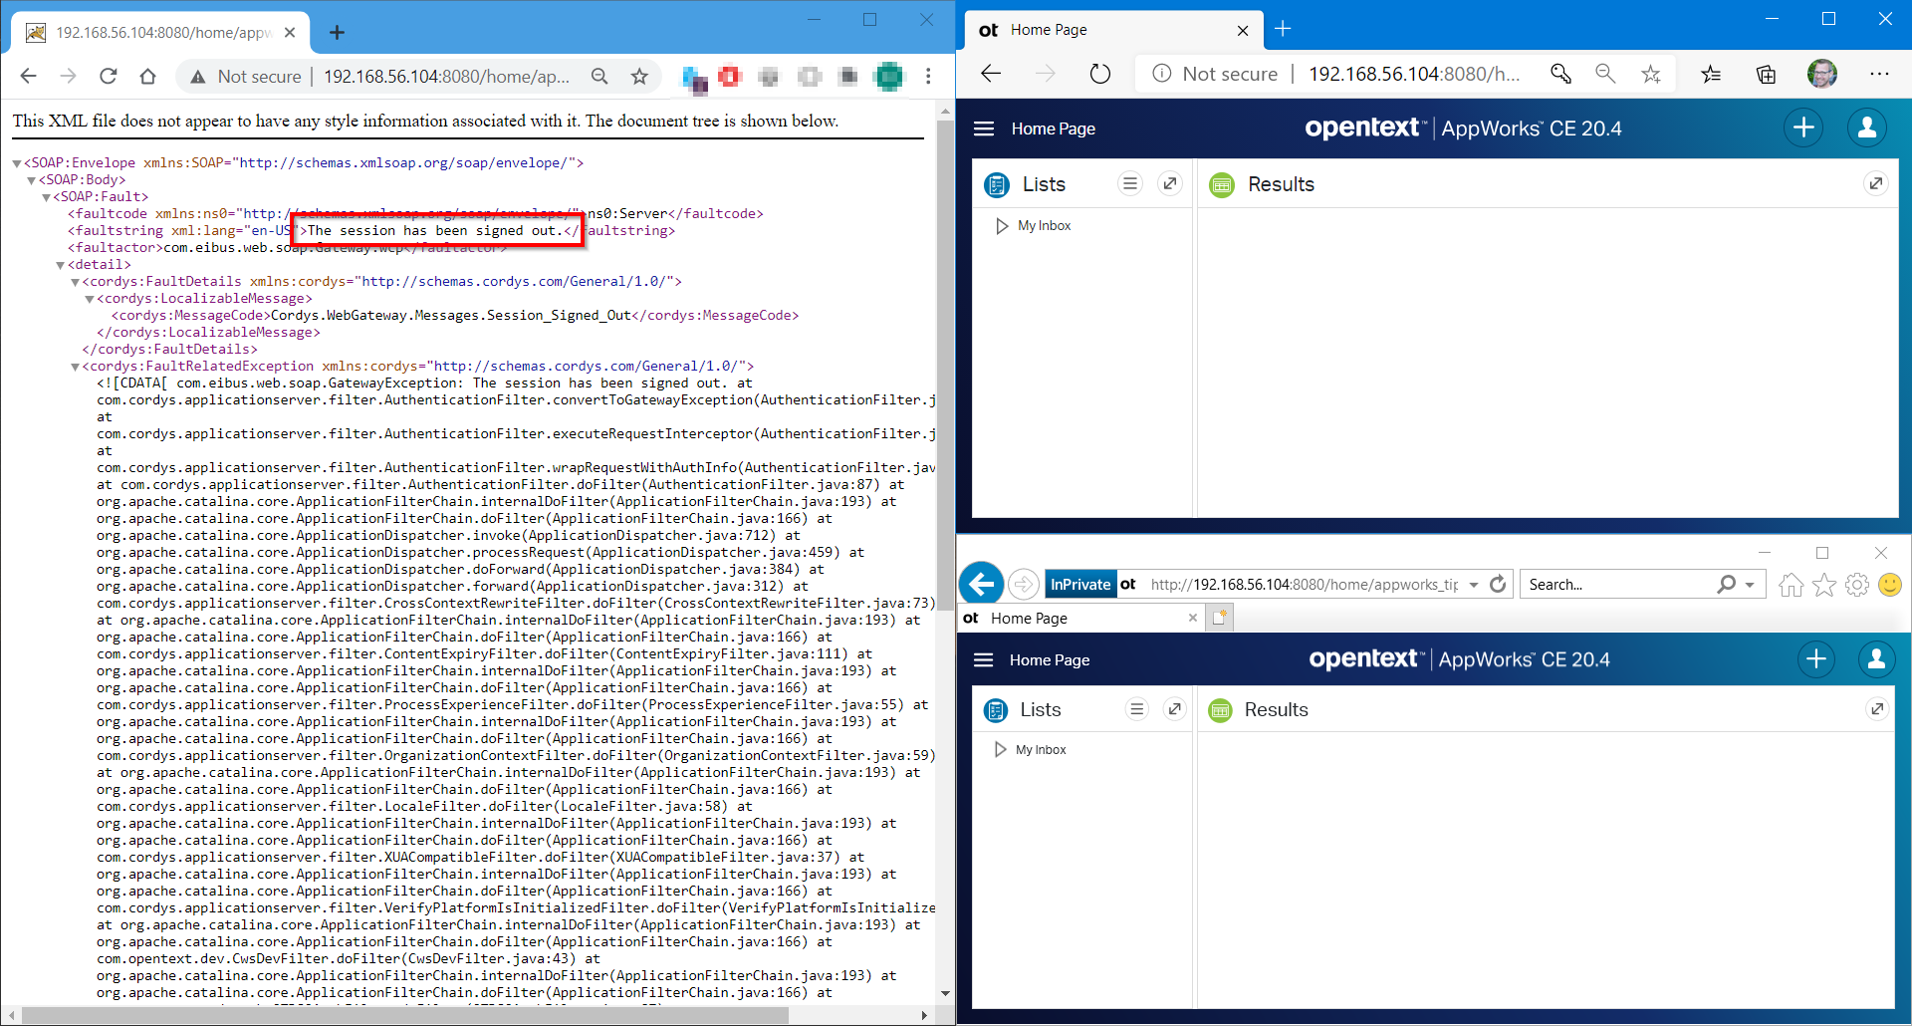Open hamburger menu in Internet Explorer AppWorks
1912x1026 pixels.
(984, 659)
